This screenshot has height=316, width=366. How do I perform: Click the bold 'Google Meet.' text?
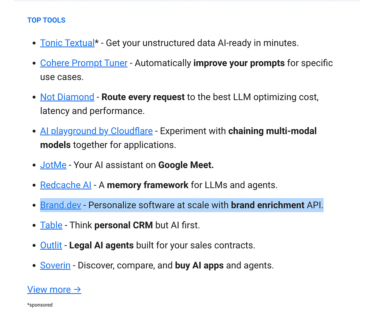click(186, 165)
